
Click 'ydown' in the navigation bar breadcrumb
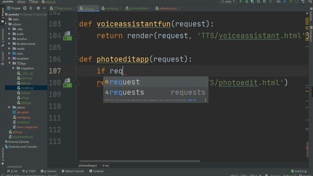21,1
